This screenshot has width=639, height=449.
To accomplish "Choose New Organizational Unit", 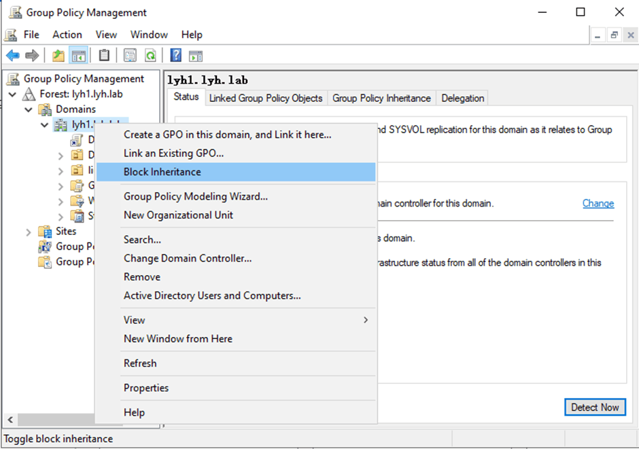I will pyautogui.click(x=236, y=215).
